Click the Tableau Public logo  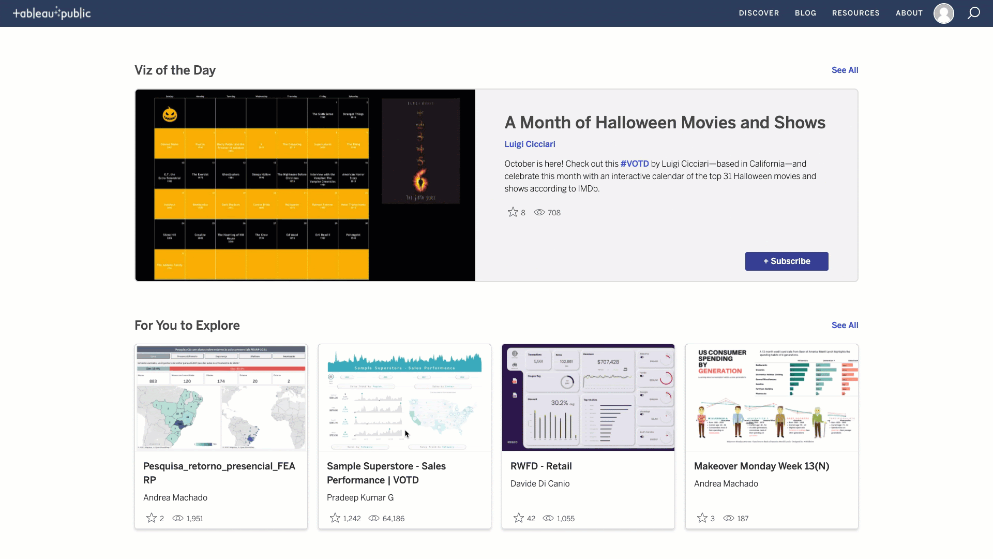click(52, 13)
